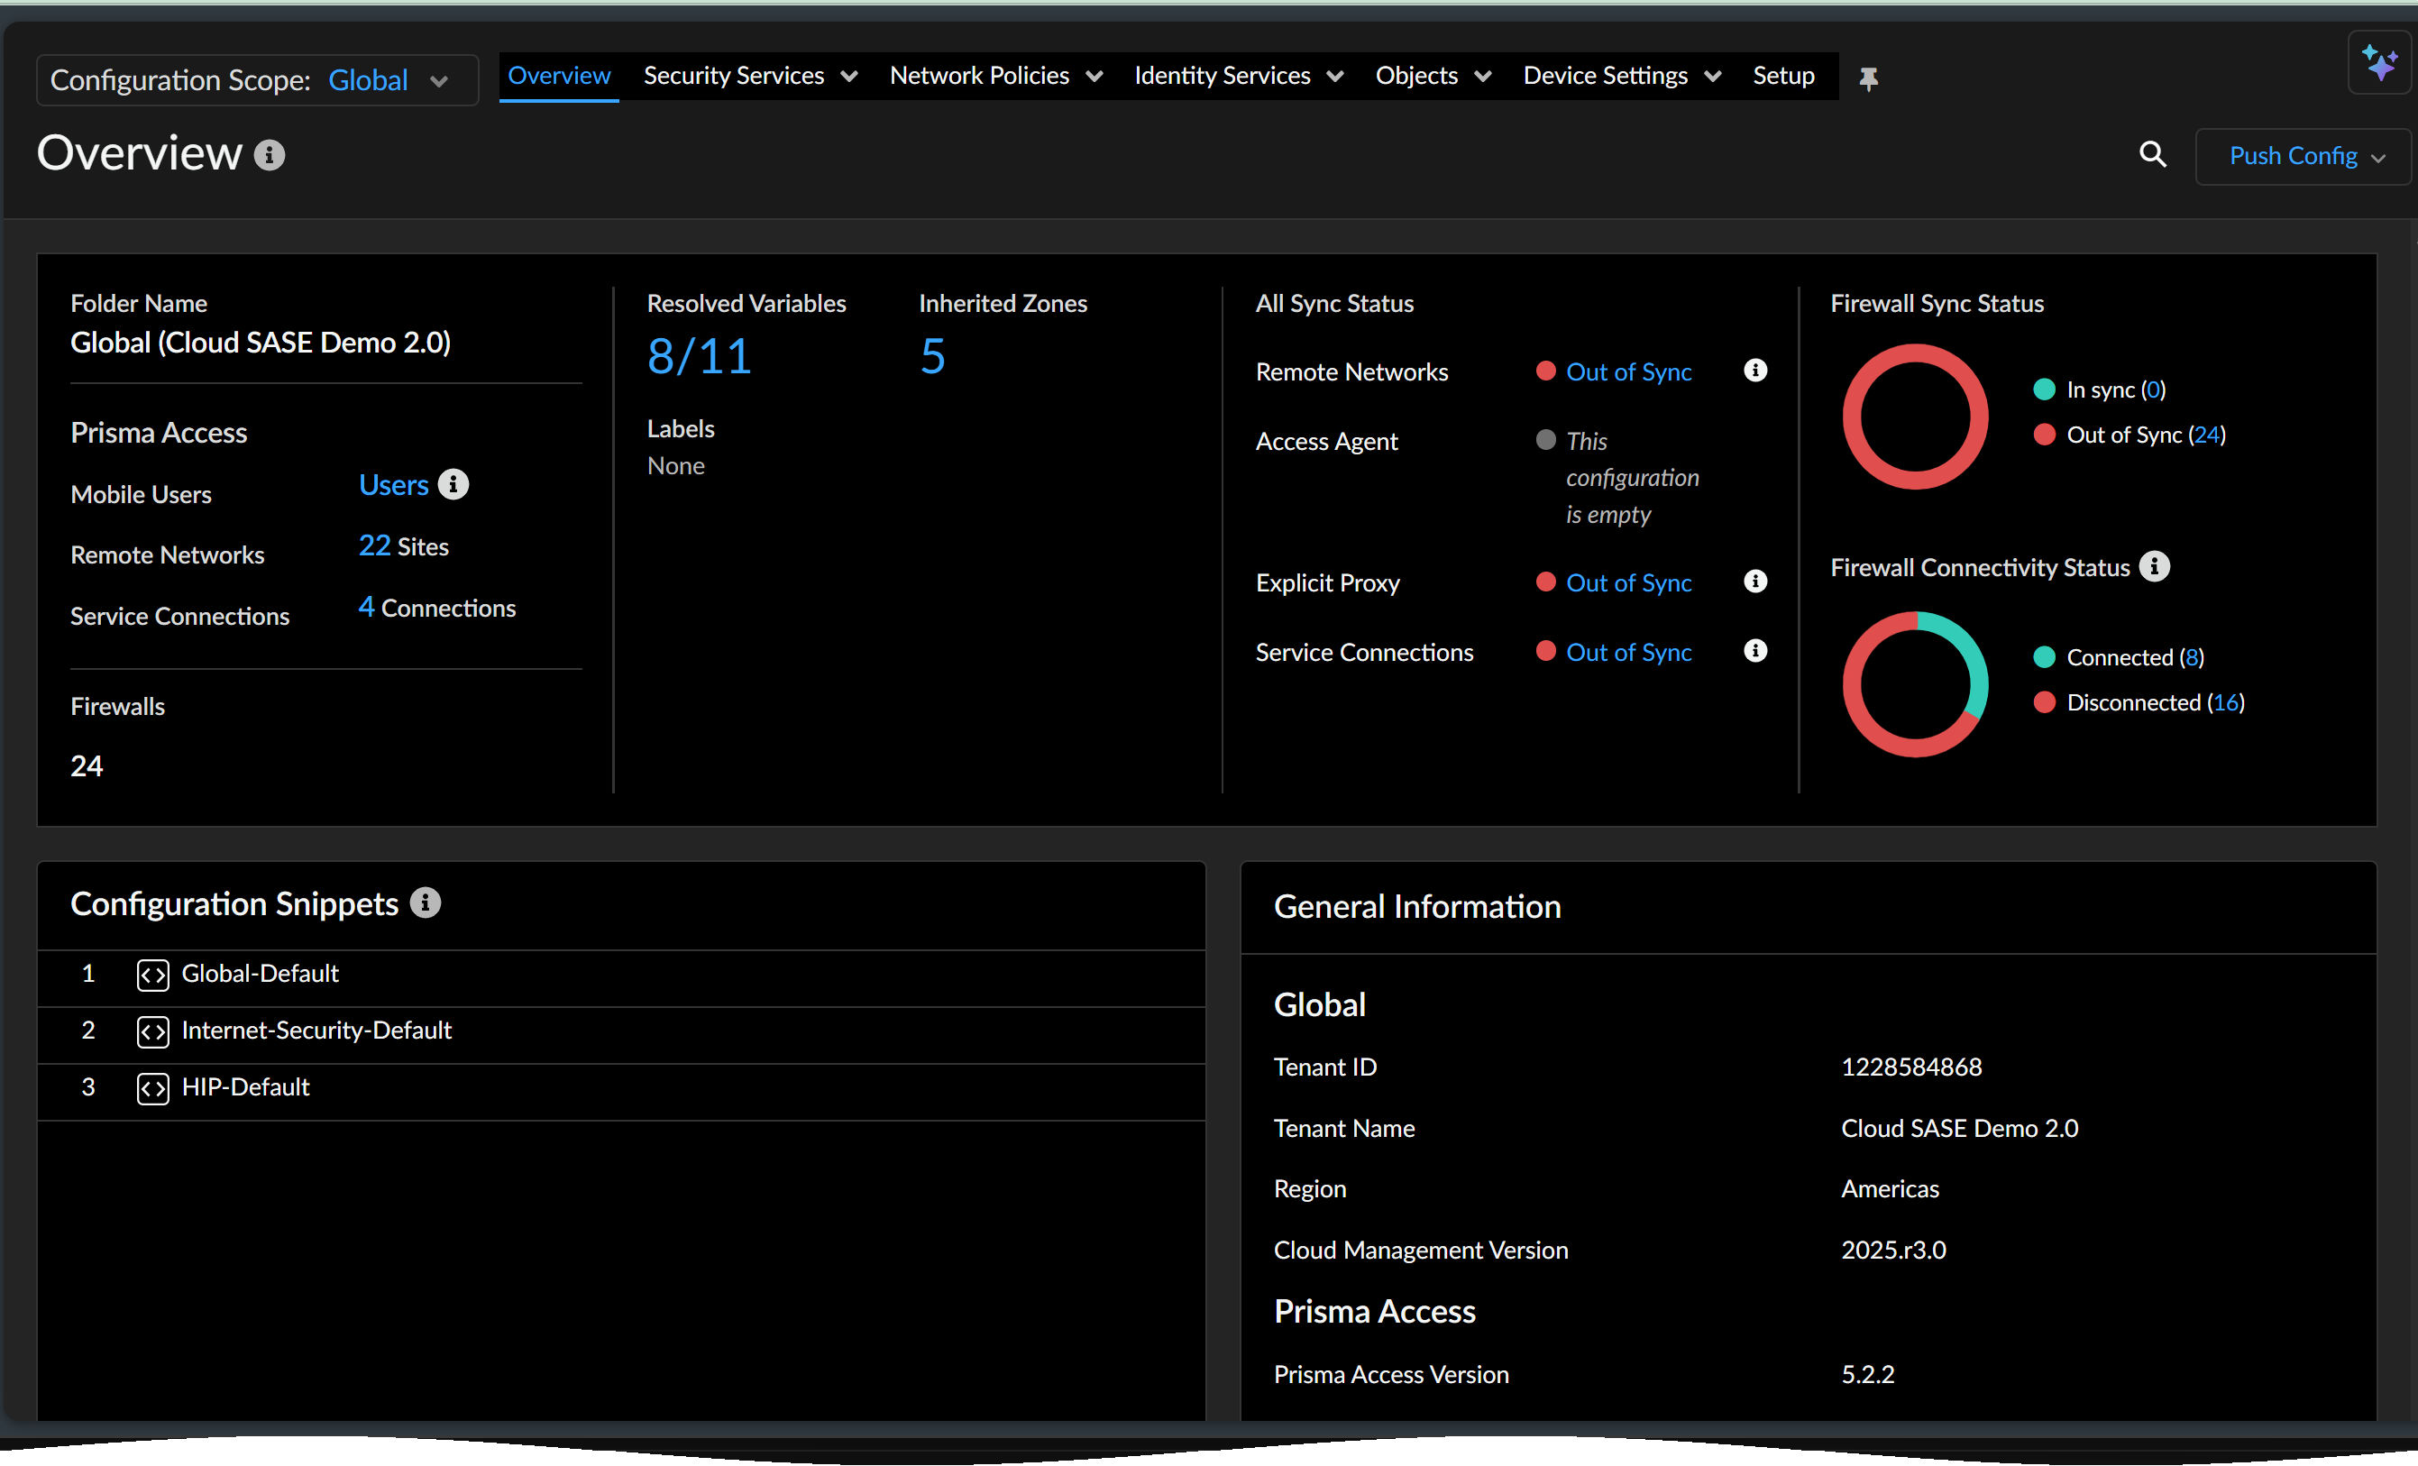The height and width of the screenshot is (1466, 2418).
Task: Click Firewall Connectivity Status info icon
Action: coord(2154,566)
